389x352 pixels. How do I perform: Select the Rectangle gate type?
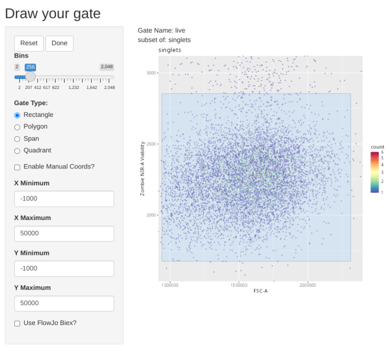tap(18, 115)
